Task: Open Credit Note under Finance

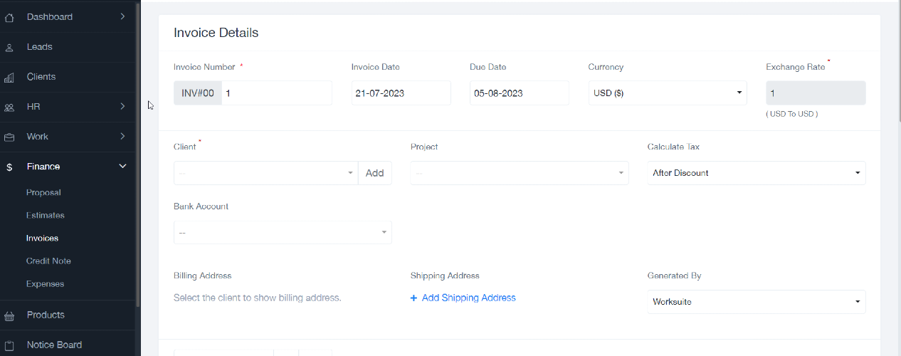Action: (x=48, y=261)
